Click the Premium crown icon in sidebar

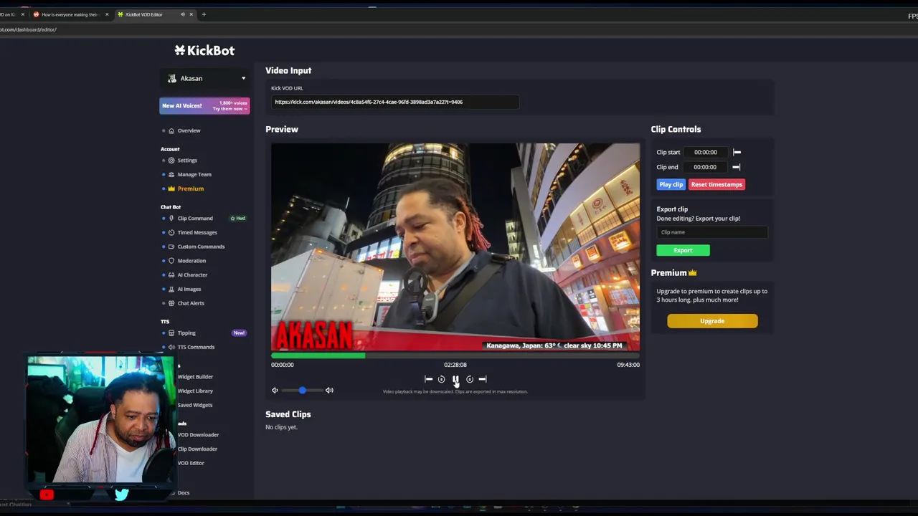(171, 188)
